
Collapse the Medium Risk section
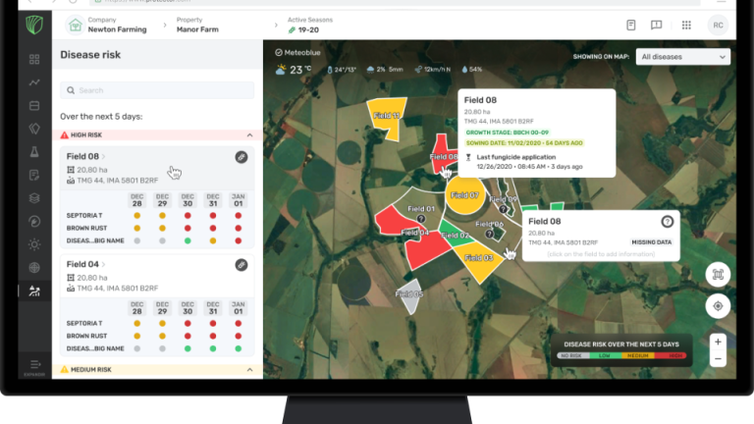[249, 370]
